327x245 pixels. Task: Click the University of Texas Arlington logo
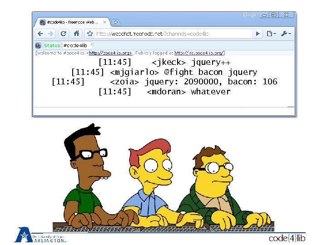(x=40, y=235)
